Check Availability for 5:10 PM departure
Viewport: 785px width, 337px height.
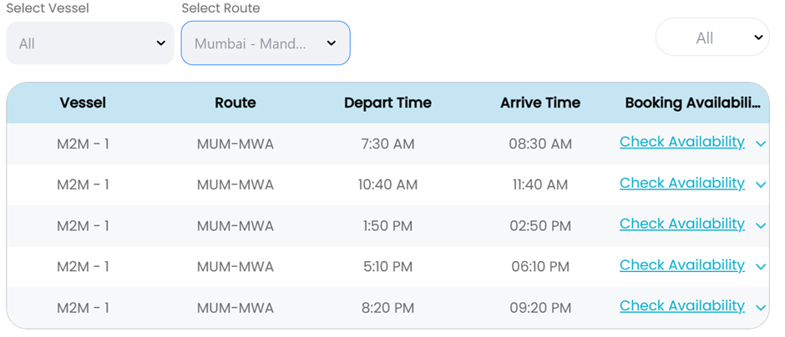(x=681, y=264)
